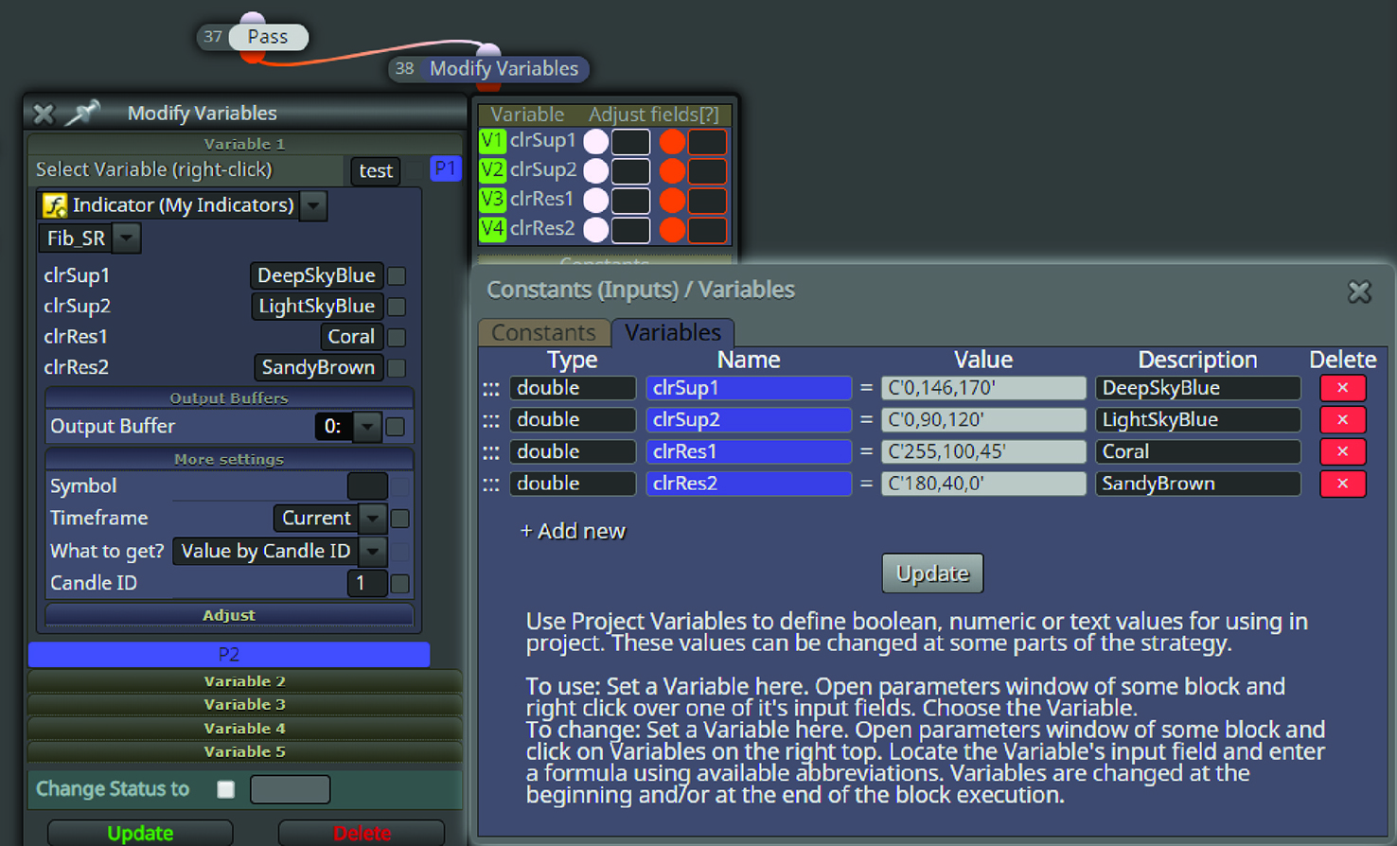This screenshot has width=1397, height=846.
Task: Click the Indicator (My Indicators) icon
Action: click(x=55, y=205)
